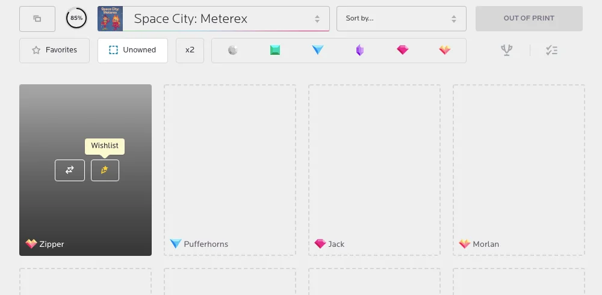Screen dimensions: 602x295
Task: Click the Morlan empty card slot
Action: pos(519,170)
